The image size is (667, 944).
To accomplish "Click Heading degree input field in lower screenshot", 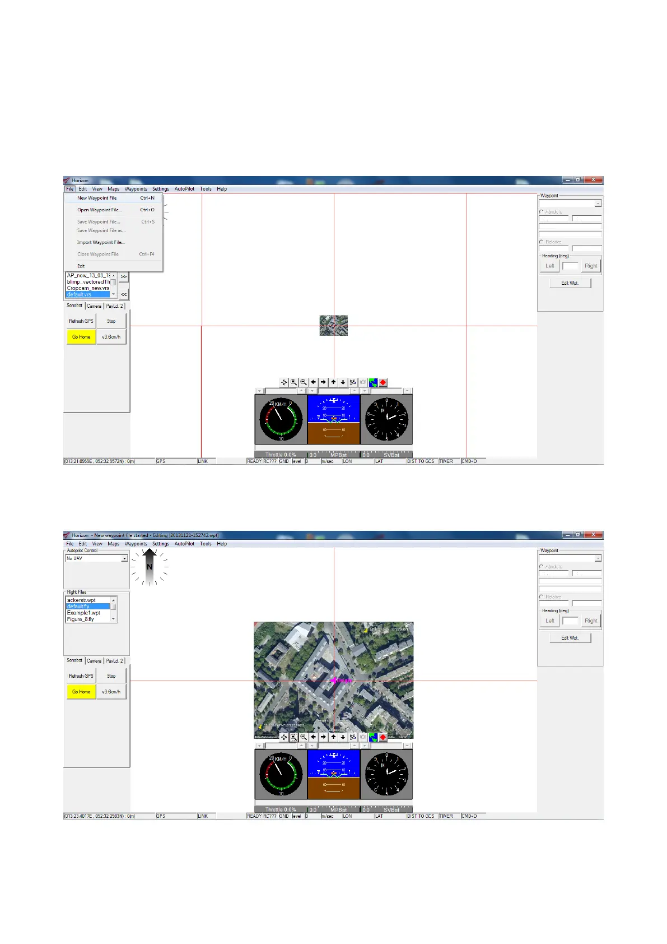I will click(x=570, y=621).
